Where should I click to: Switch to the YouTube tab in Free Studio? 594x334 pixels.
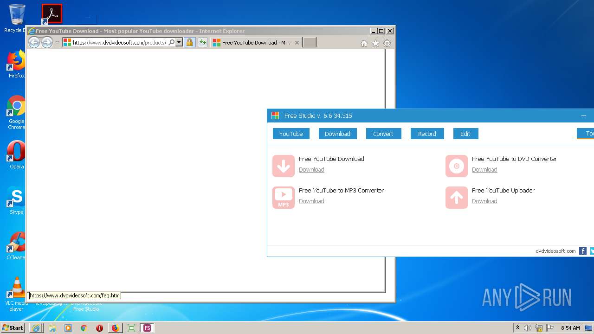[291, 134]
